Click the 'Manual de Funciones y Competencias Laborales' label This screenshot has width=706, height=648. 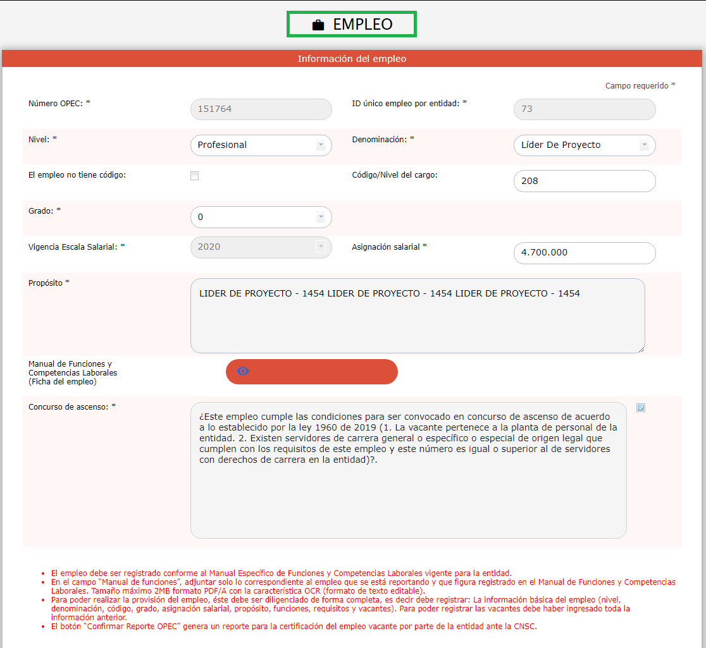pos(73,373)
